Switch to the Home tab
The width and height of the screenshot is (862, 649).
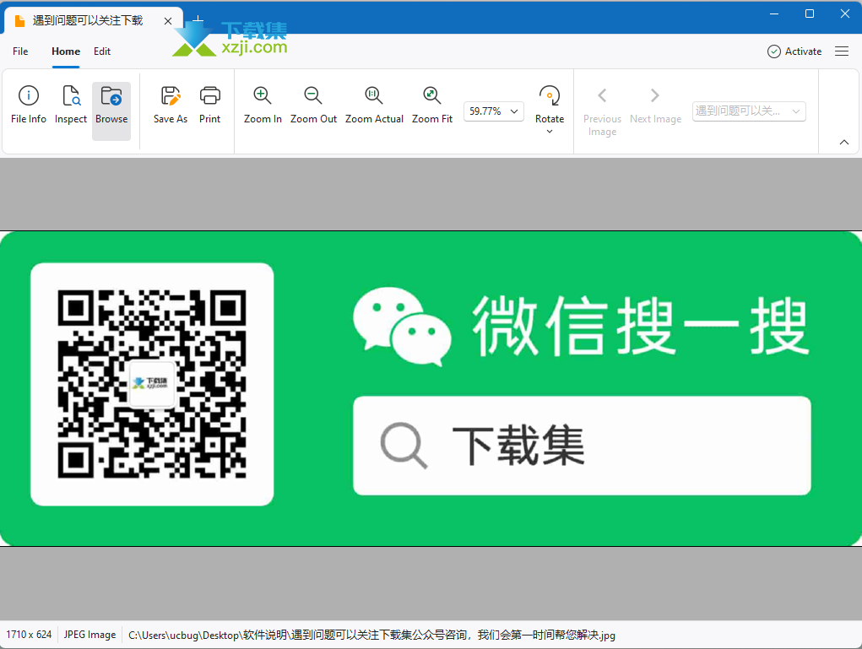66,51
